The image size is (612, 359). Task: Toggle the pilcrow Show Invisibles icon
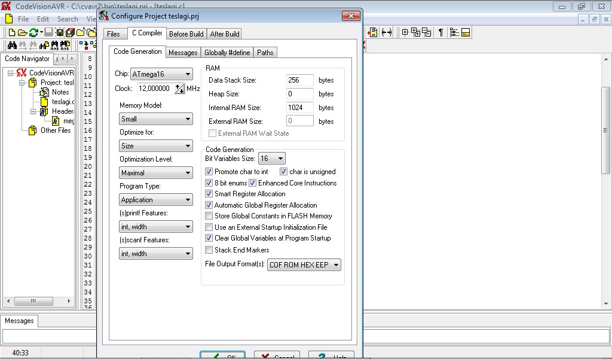pos(440,32)
